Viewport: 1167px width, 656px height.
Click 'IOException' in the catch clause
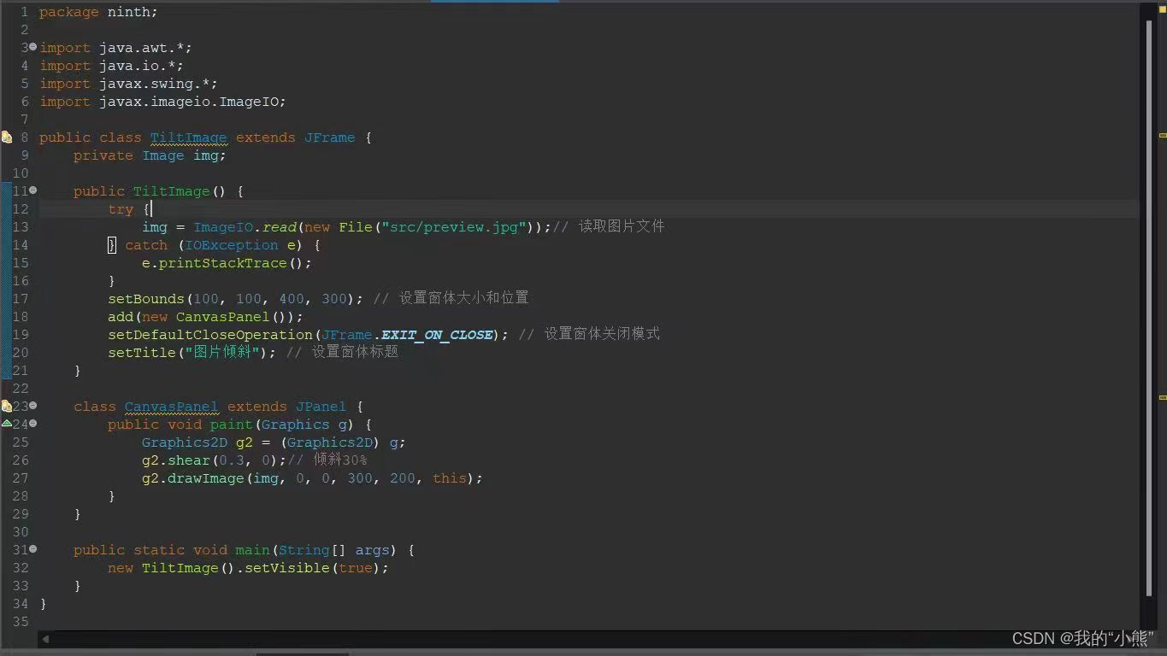(232, 245)
